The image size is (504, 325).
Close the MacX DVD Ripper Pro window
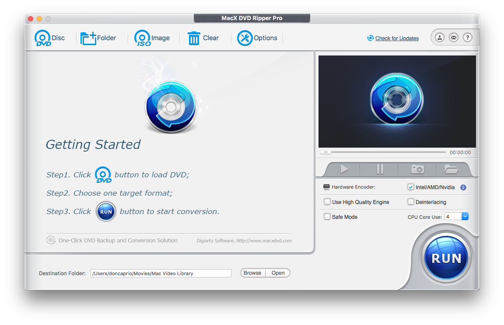[31, 19]
